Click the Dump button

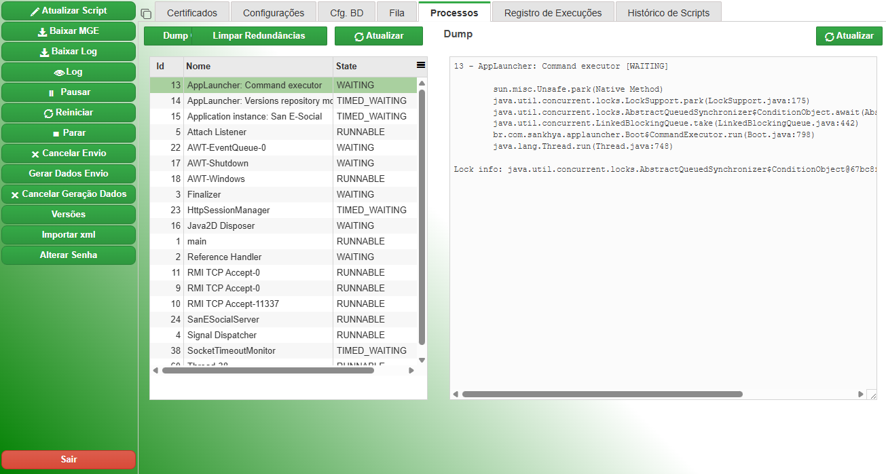(168, 36)
